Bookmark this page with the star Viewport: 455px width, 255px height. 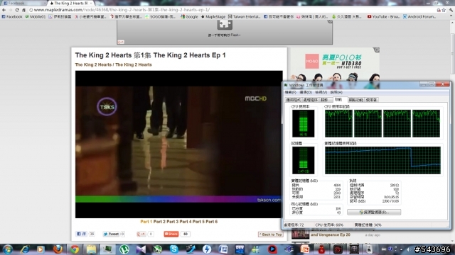tap(444, 10)
